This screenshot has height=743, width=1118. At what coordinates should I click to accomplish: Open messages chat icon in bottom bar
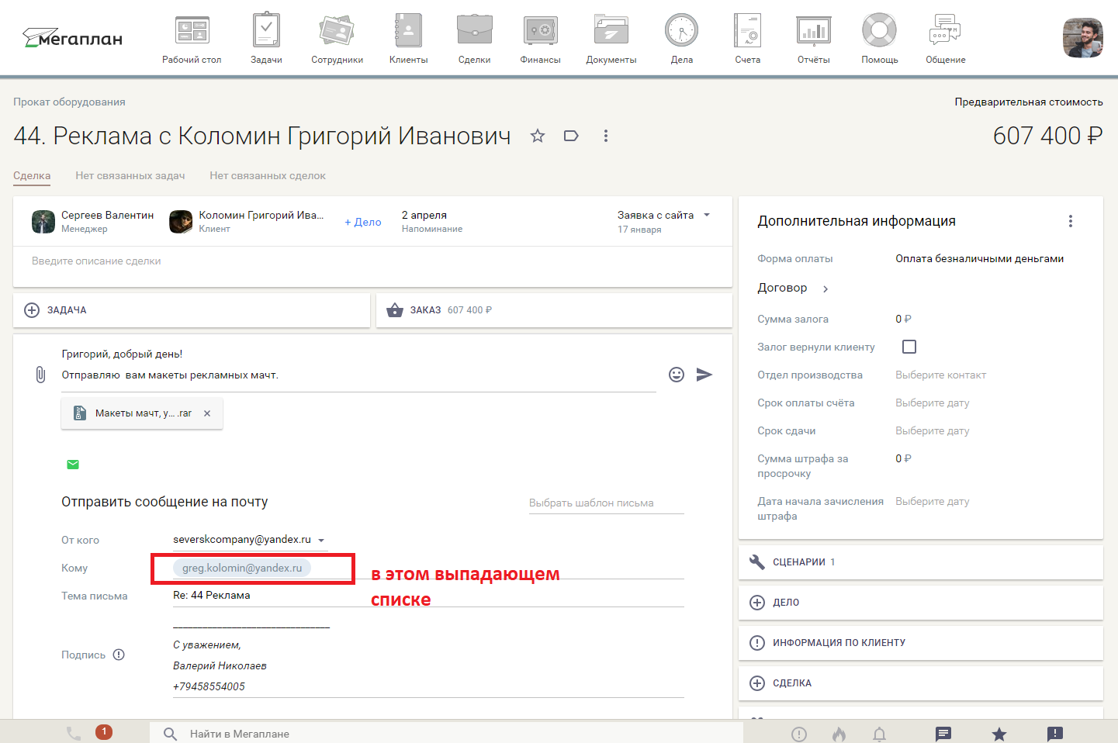(x=943, y=734)
